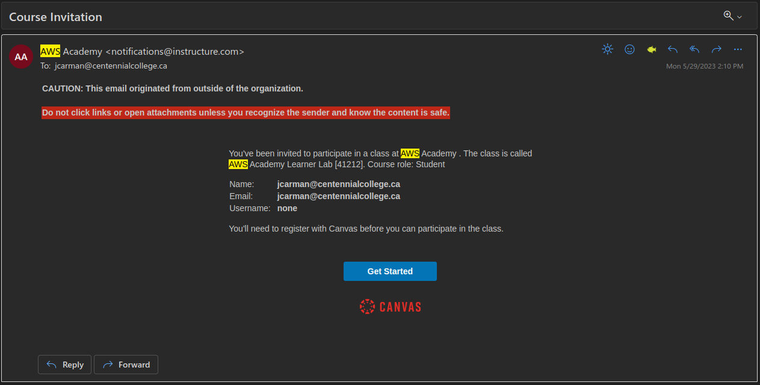Open reactions with the smiley icon
Viewport: 760px width, 385px height.
pyautogui.click(x=629, y=49)
